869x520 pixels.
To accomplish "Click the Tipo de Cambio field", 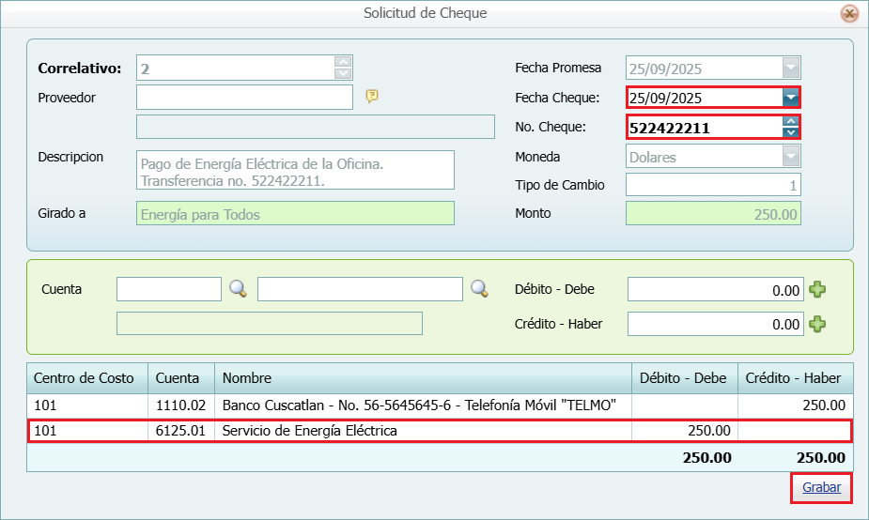I will click(713, 185).
